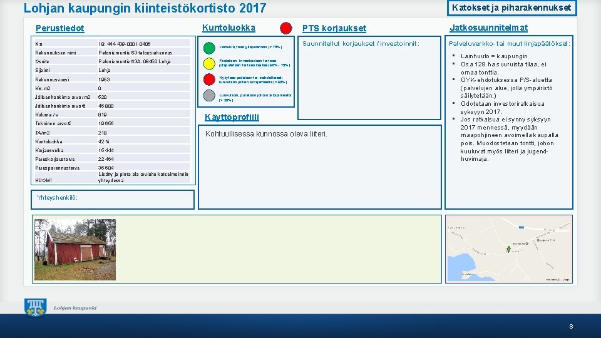
Task: Select the Tekninen arvo € row label
Action: [x=53, y=123]
